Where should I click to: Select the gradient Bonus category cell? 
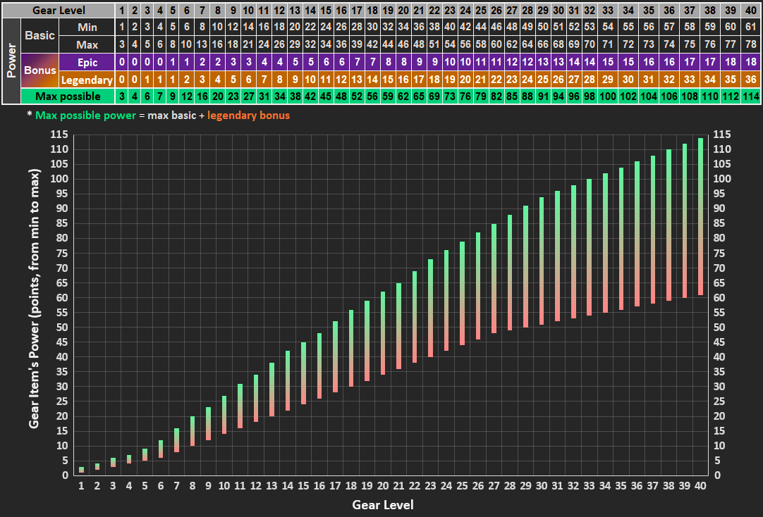[x=39, y=70]
